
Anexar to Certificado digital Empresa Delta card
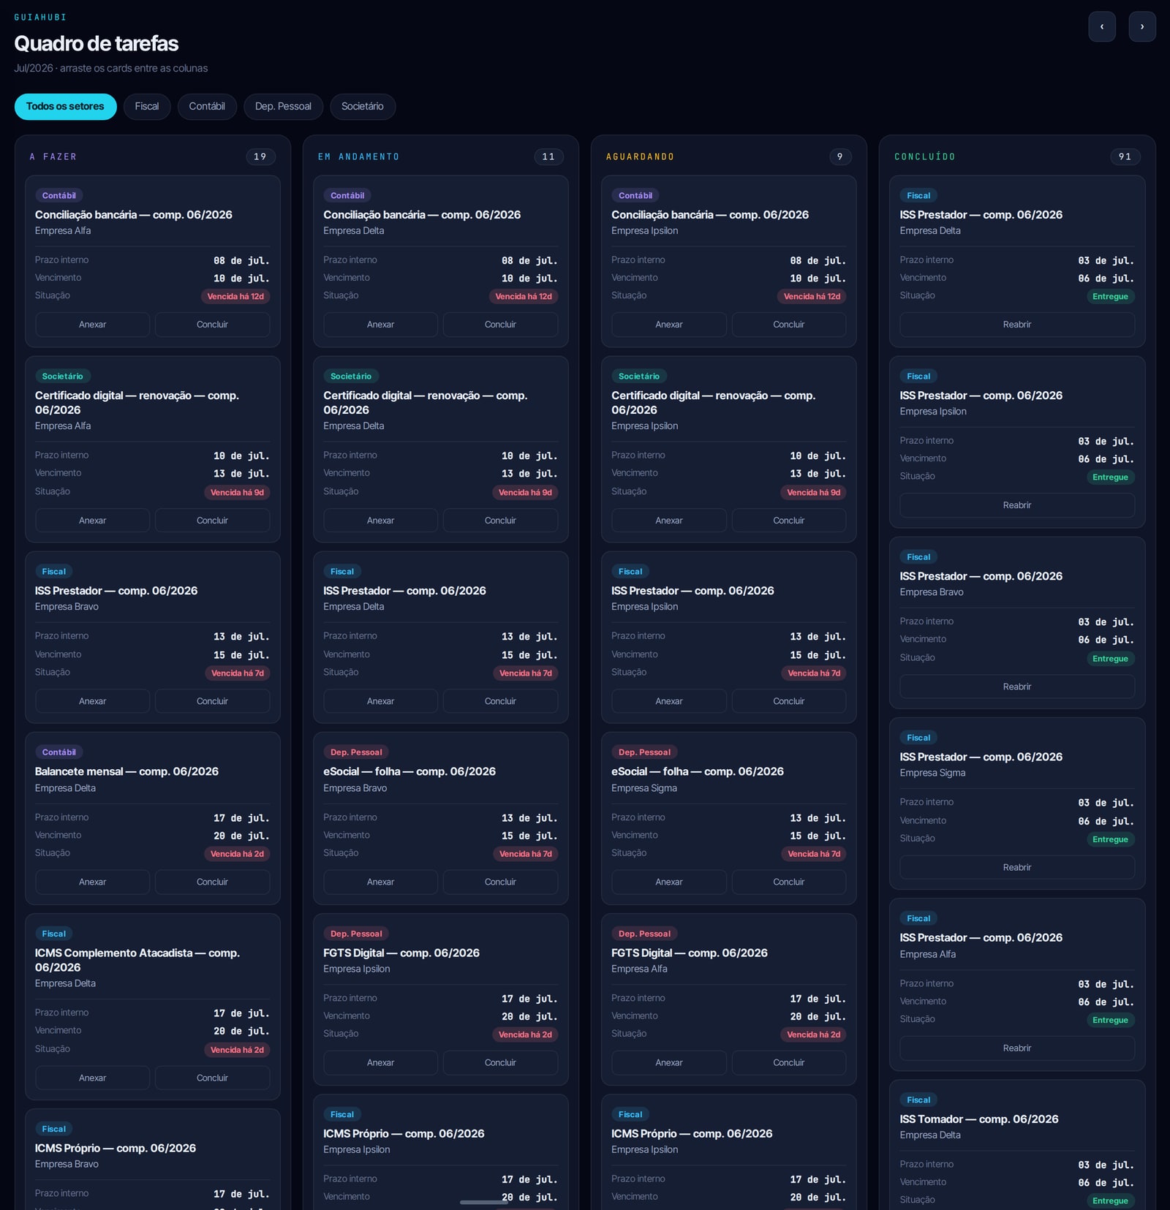pyautogui.click(x=380, y=521)
